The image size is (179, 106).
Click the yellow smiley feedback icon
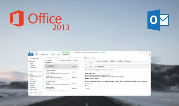(x=149, y=54)
